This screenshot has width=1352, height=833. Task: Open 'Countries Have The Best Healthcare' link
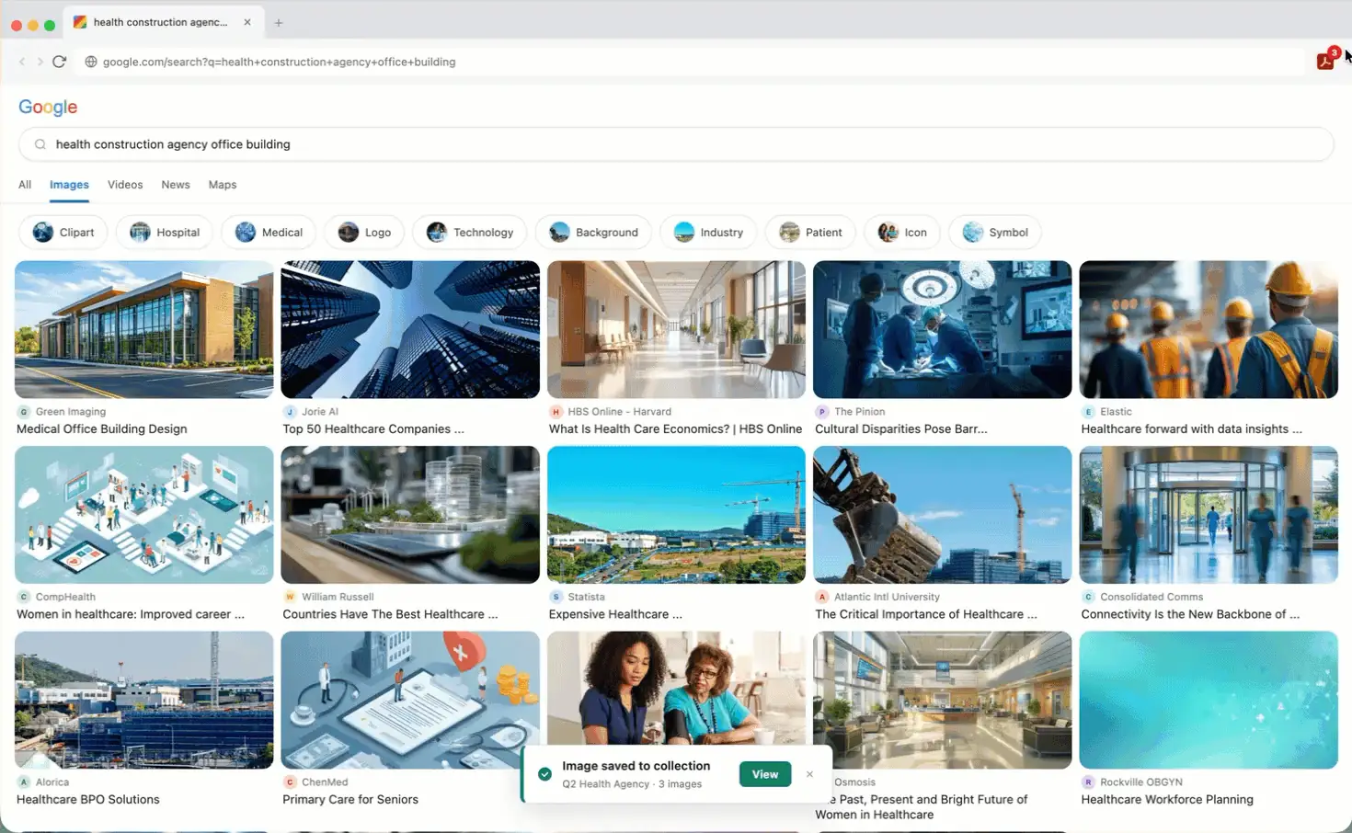[x=390, y=614]
